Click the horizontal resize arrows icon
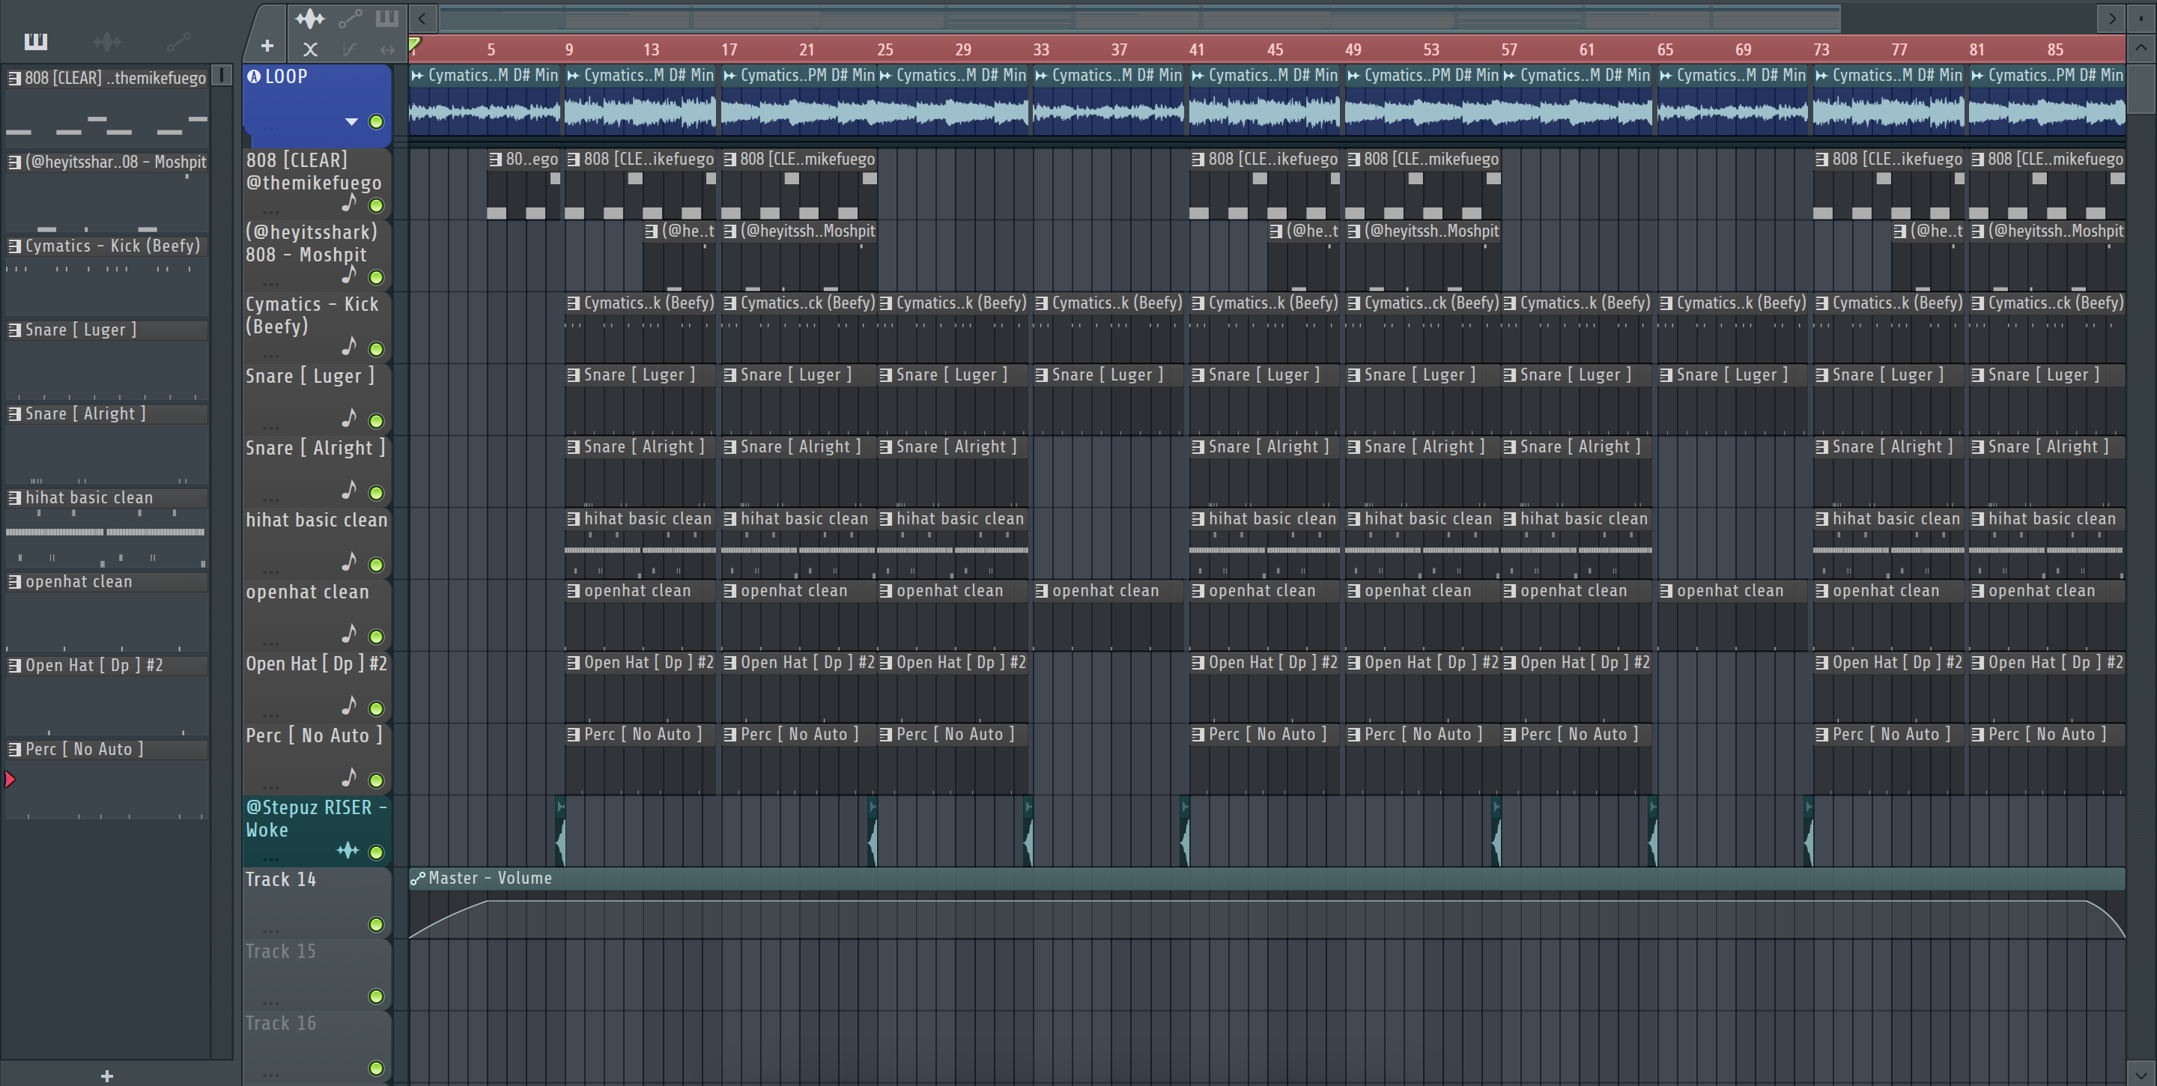The image size is (2157, 1086). coord(387,49)
